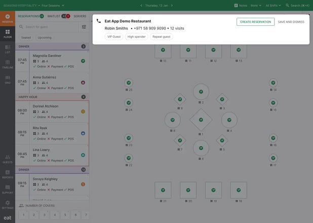Click Lisa Lowry's teal status icon
Viewport: 313px width, 223px height.
pyautogui.click(x=83, y=155)
